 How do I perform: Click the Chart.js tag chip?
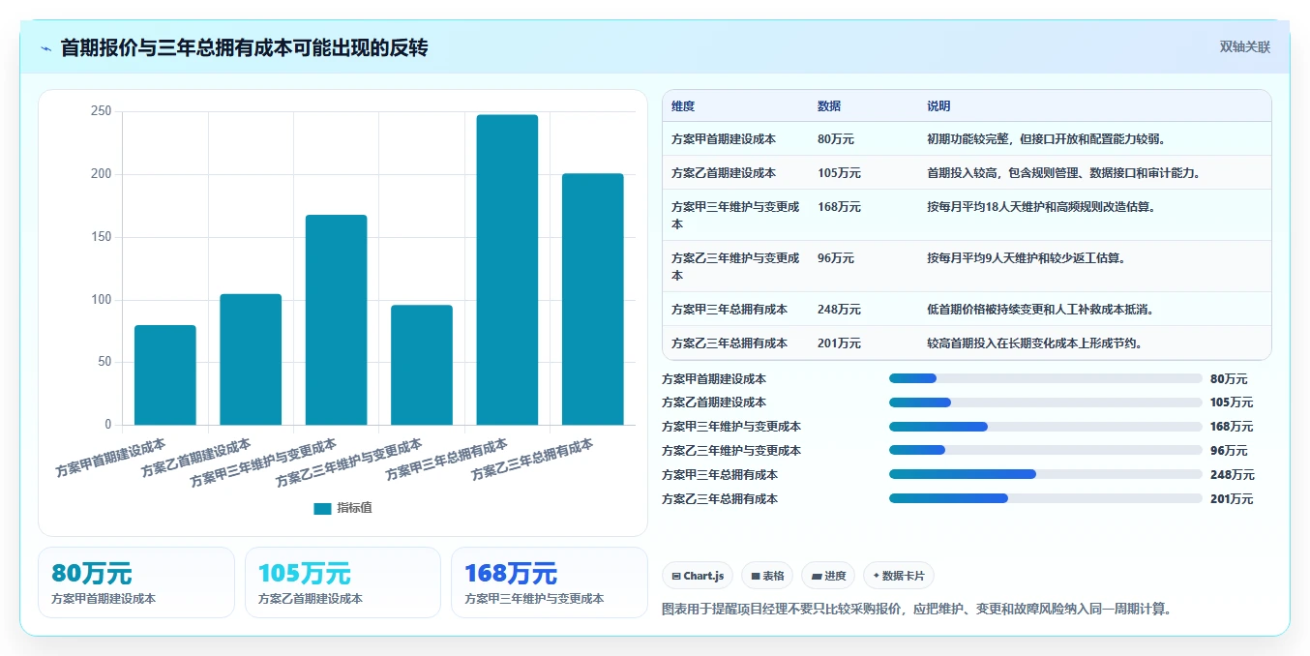698,576
